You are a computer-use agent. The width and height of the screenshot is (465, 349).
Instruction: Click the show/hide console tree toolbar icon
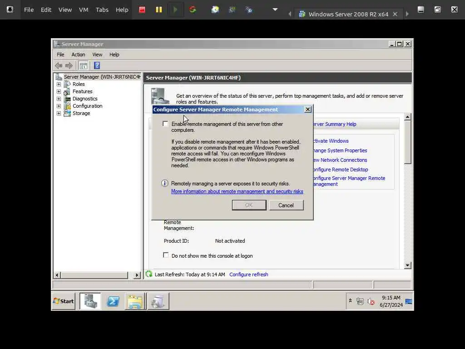84,65
